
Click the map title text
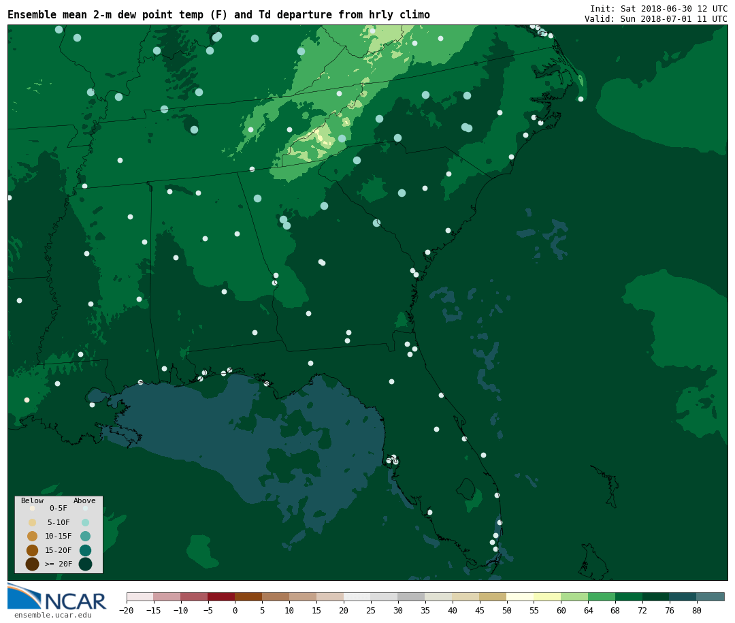(218, 15)
